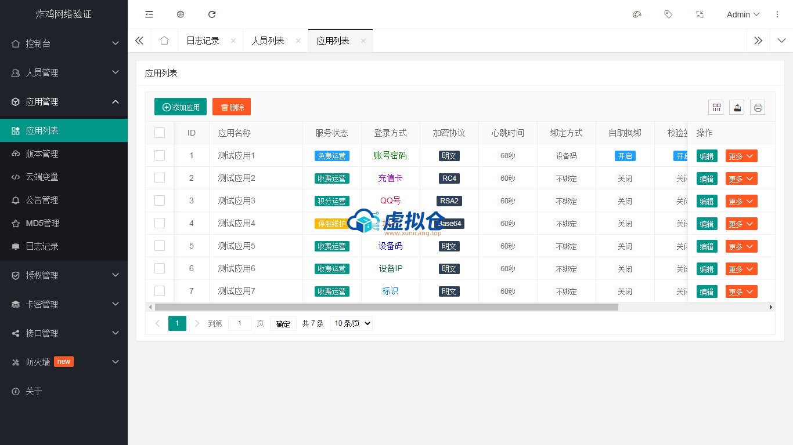Image resolution: width=793 pixels, height=445 pixels.
Task: Click 编辑 for 测试应用2
Action: (707, 178)
